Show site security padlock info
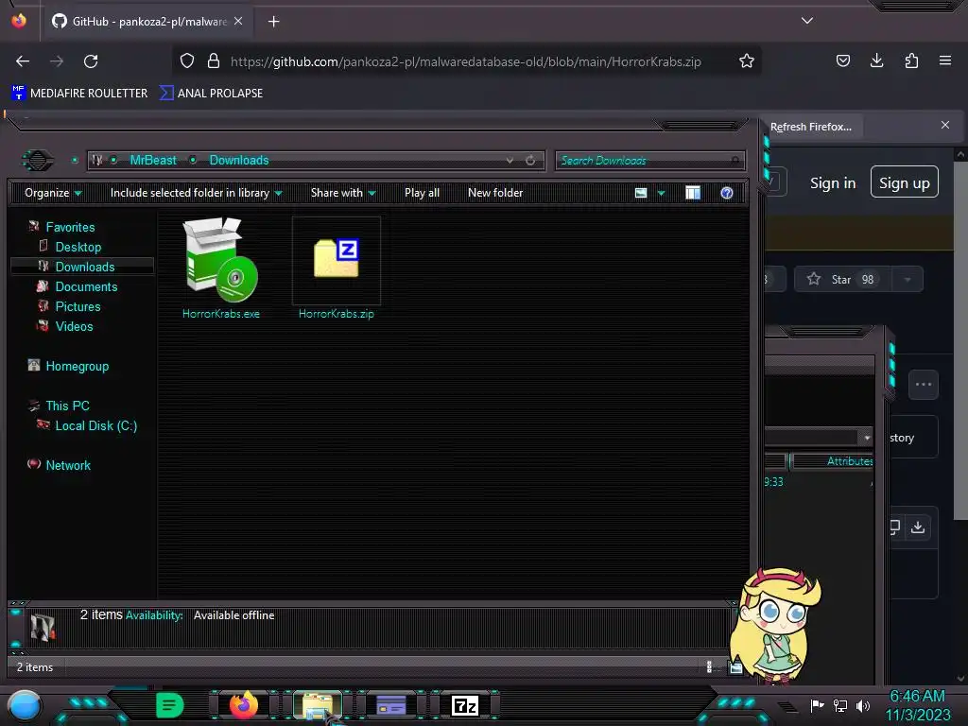 (x=214, y=61)
